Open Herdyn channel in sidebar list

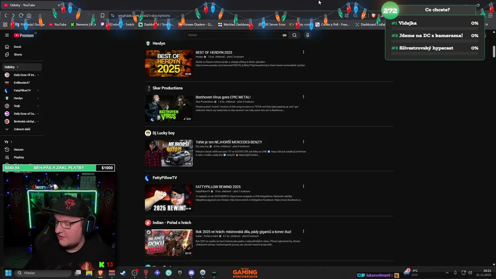21,98
